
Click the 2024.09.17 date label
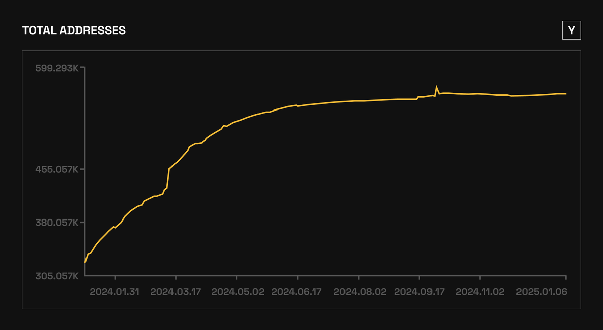419,292
